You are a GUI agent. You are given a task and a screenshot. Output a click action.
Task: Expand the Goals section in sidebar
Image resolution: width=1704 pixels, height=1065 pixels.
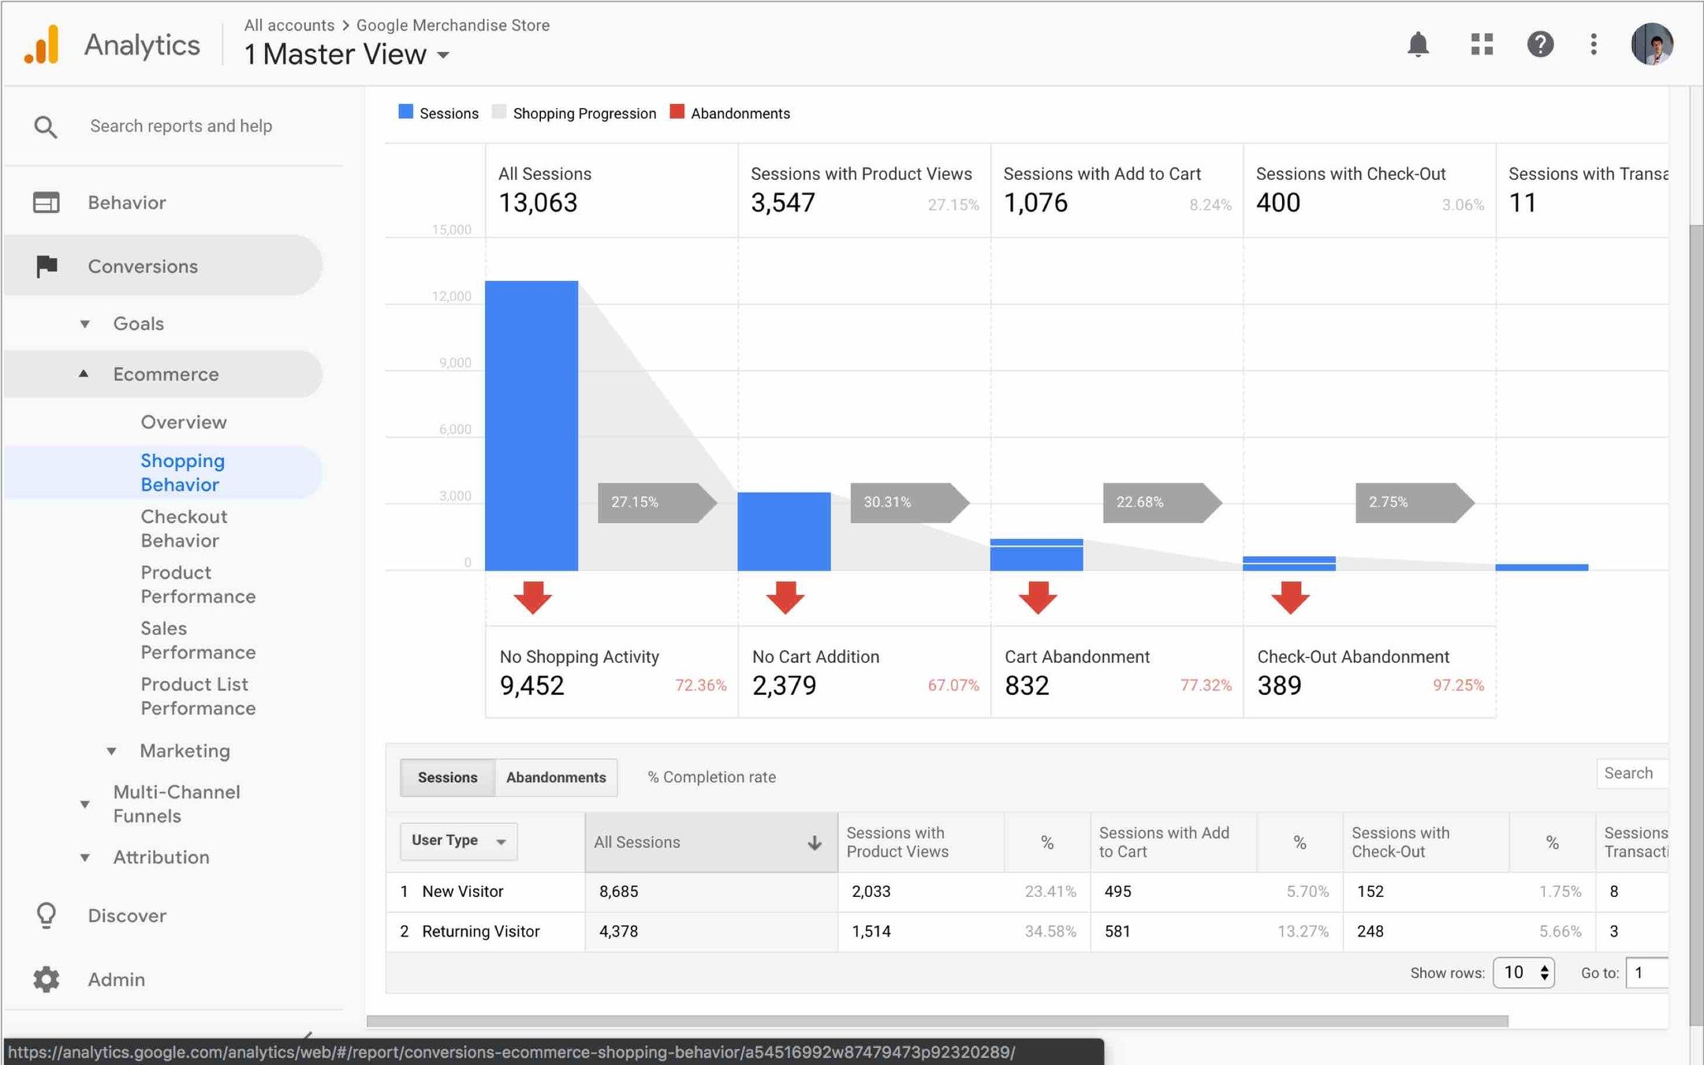138,323
